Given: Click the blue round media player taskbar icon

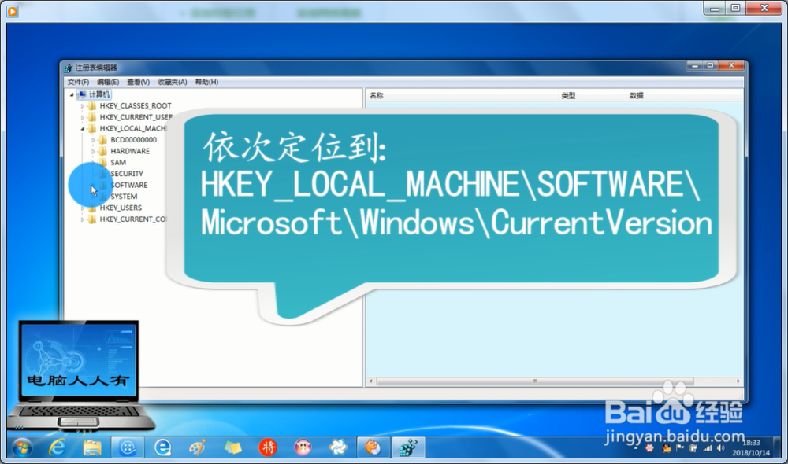Looking at the screenshot, I should point(128,447).
